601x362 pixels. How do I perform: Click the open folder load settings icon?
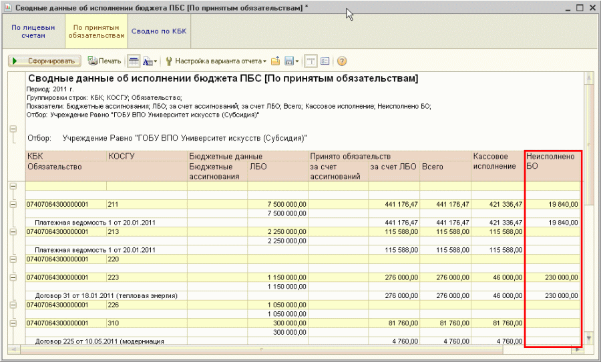275,61
